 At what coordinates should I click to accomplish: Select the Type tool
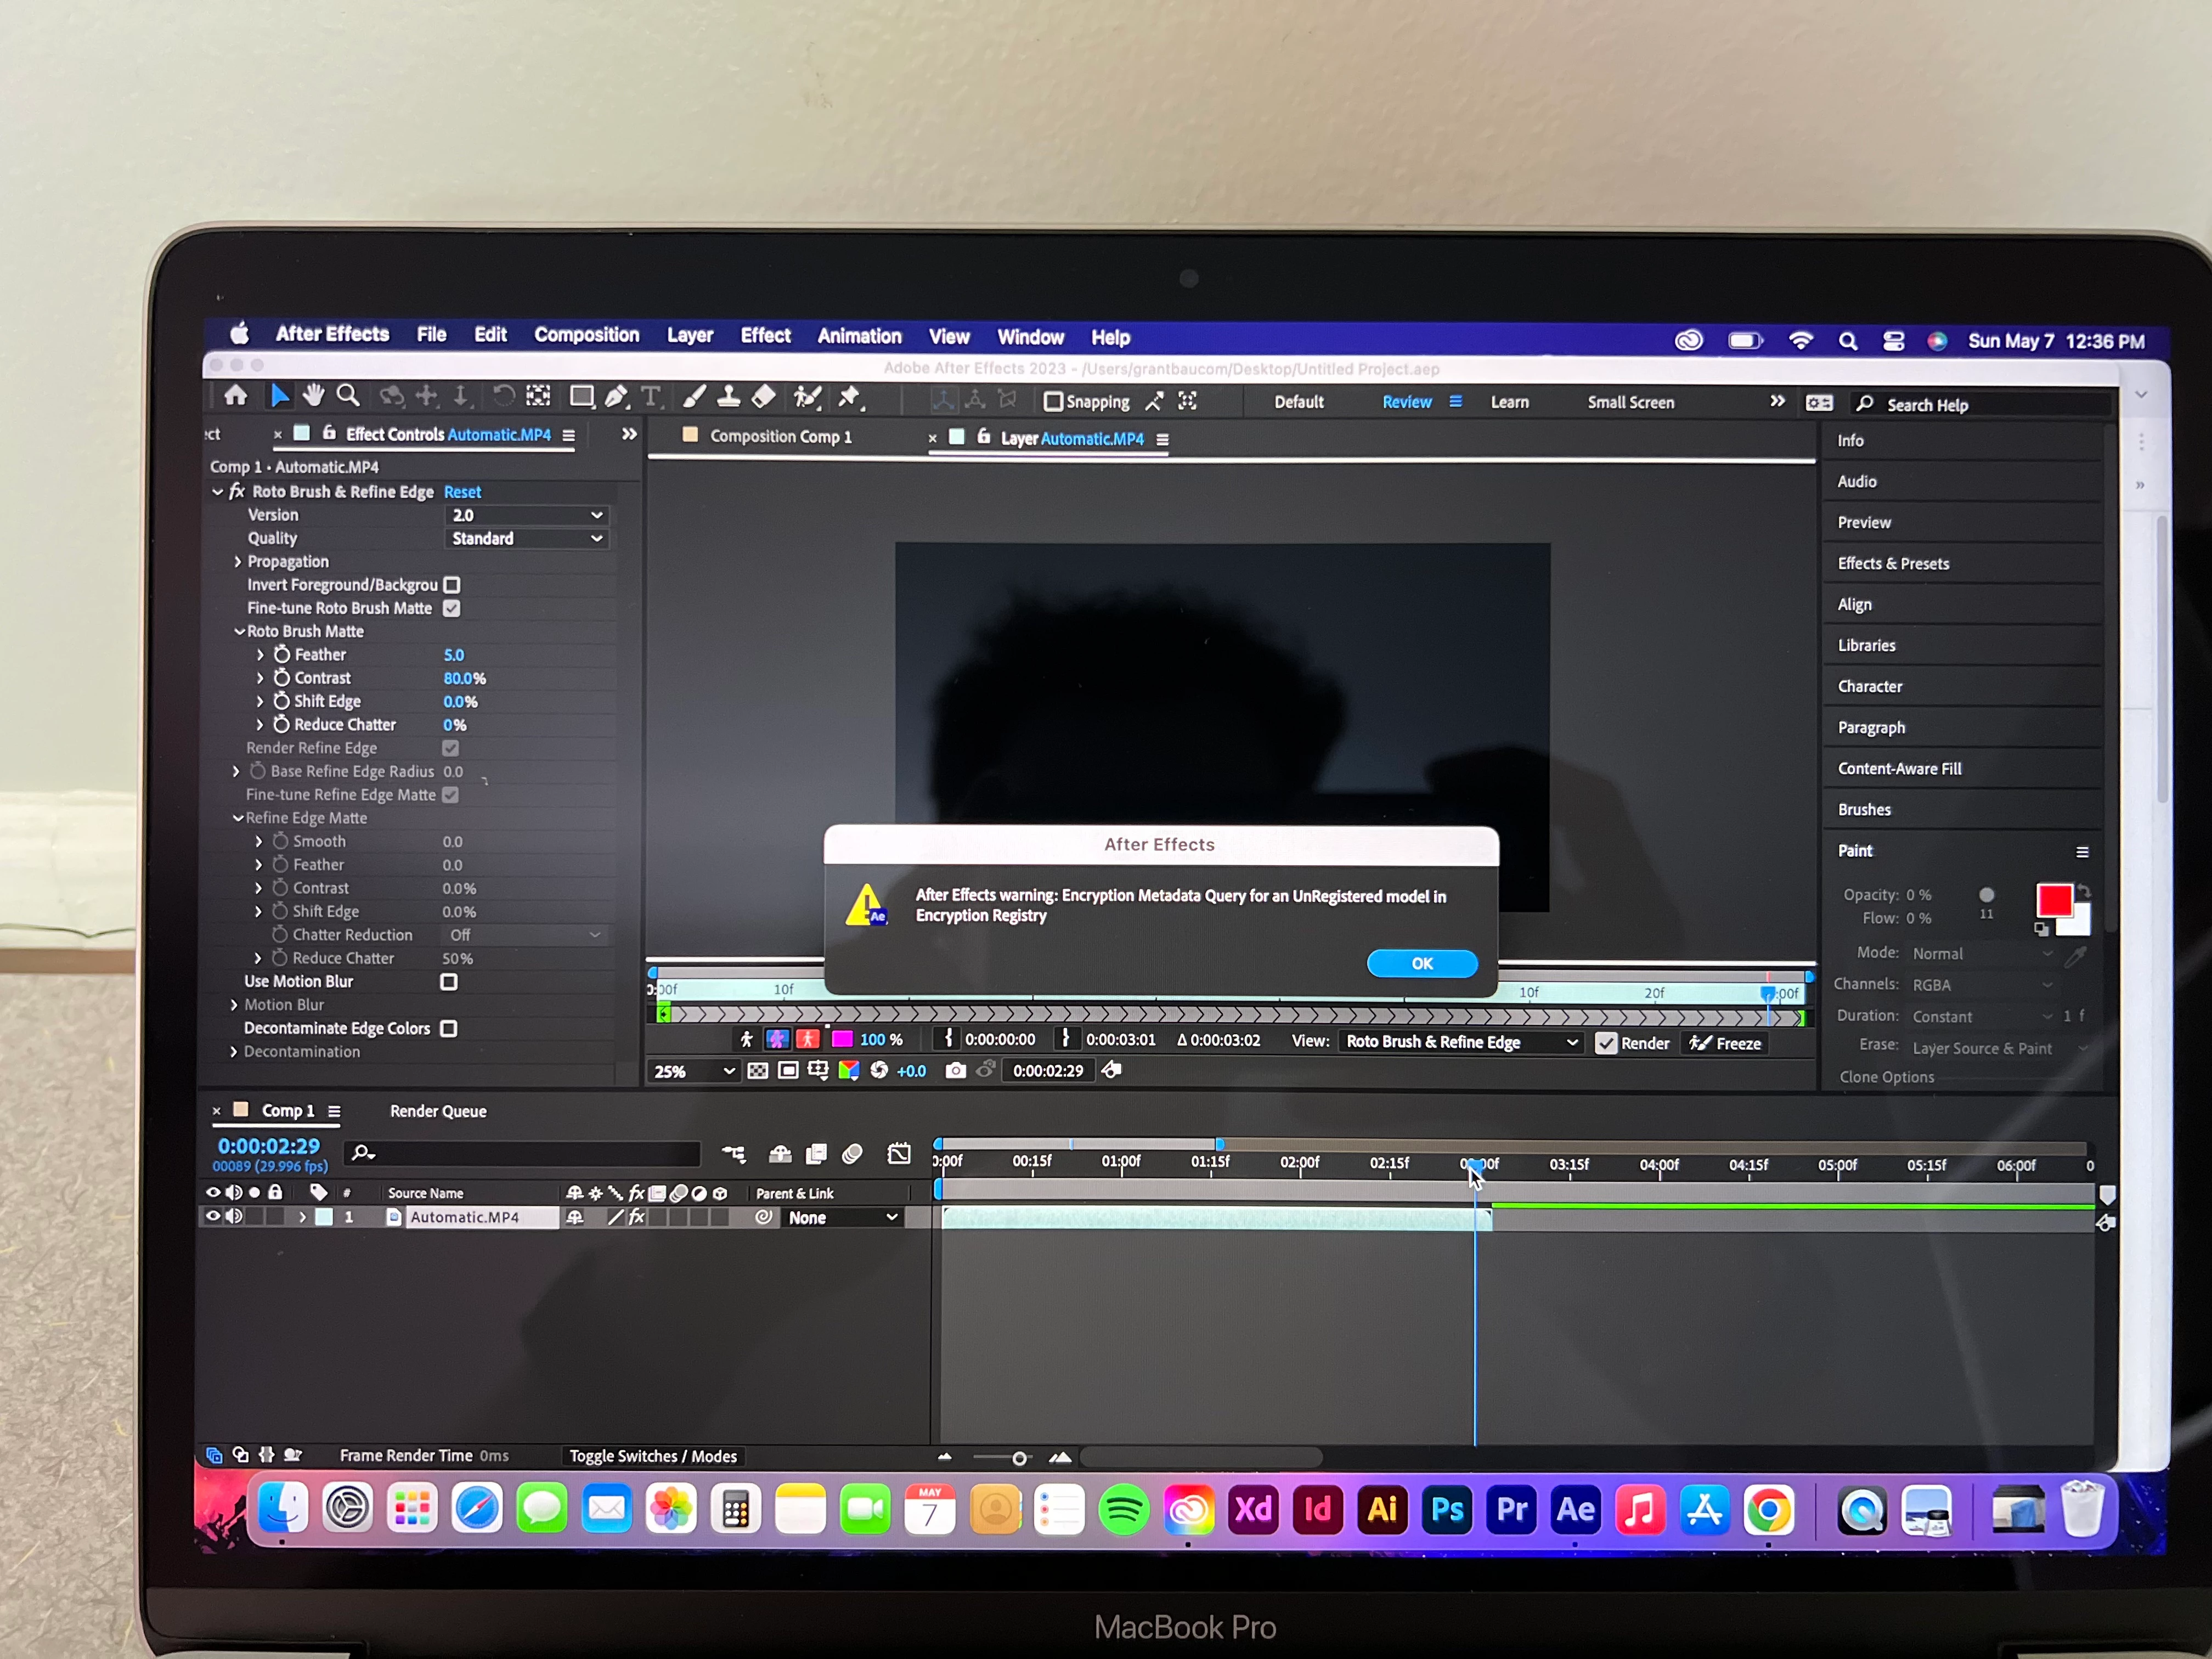pos(651,397)
